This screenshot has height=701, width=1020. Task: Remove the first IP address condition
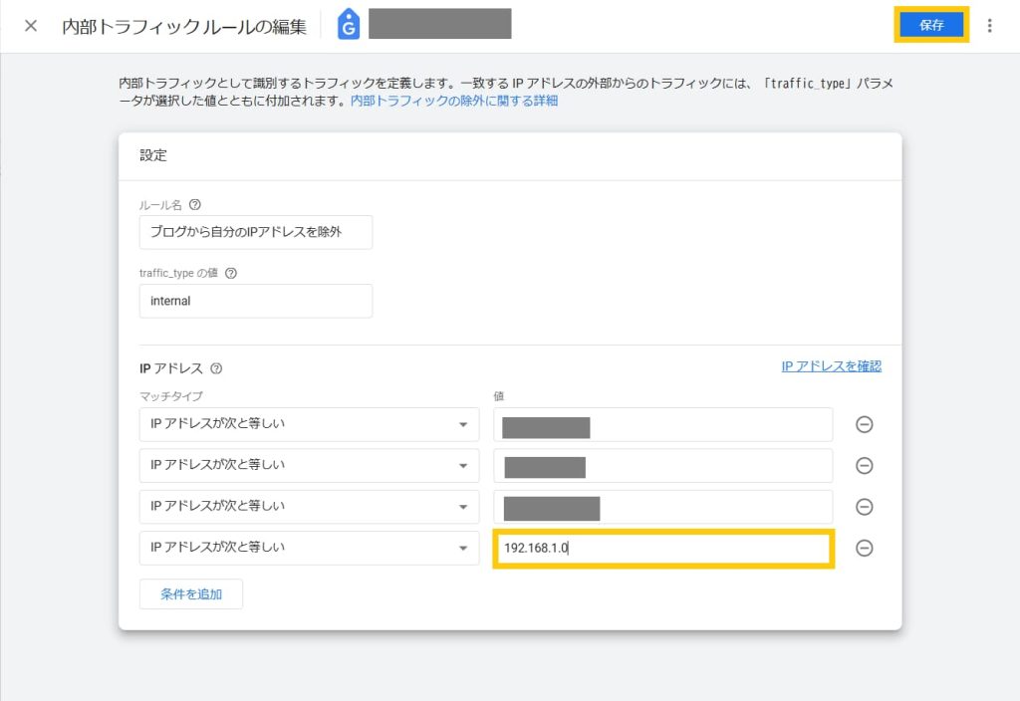pyautogui.click(x=865, y=425)
